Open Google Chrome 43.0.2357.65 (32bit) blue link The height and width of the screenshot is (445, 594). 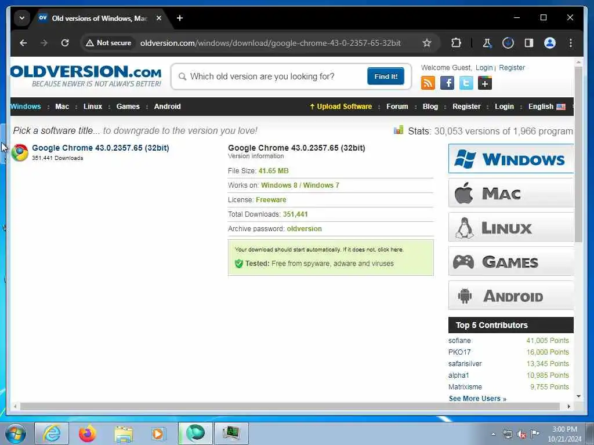click(100, 148)
